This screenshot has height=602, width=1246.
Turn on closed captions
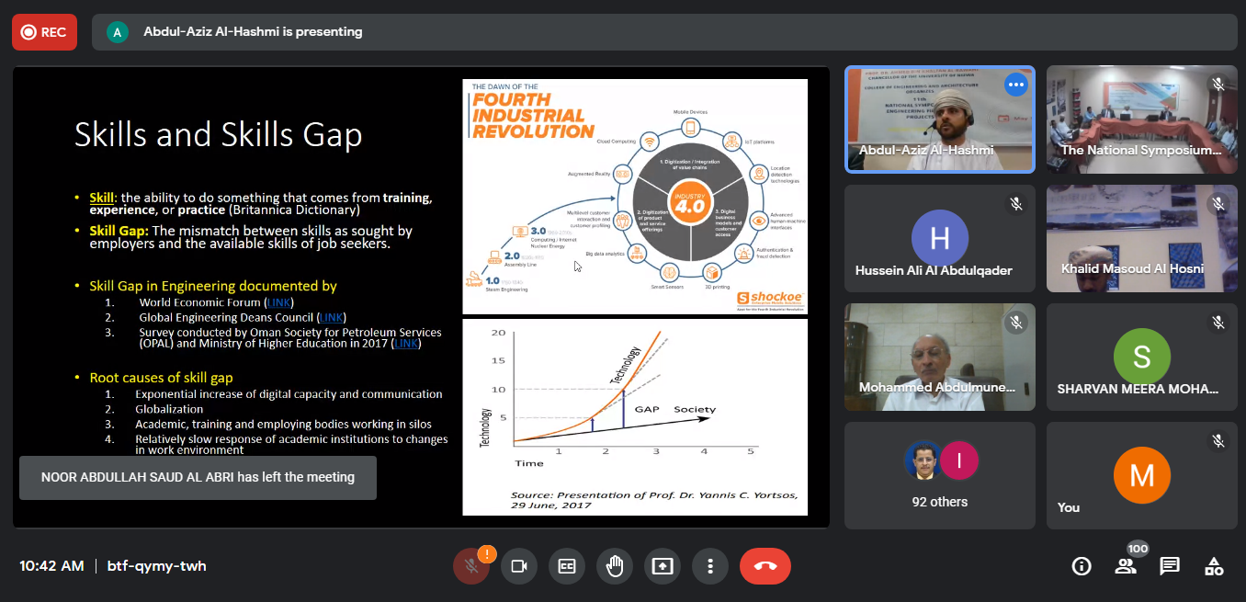coord(567,566)
